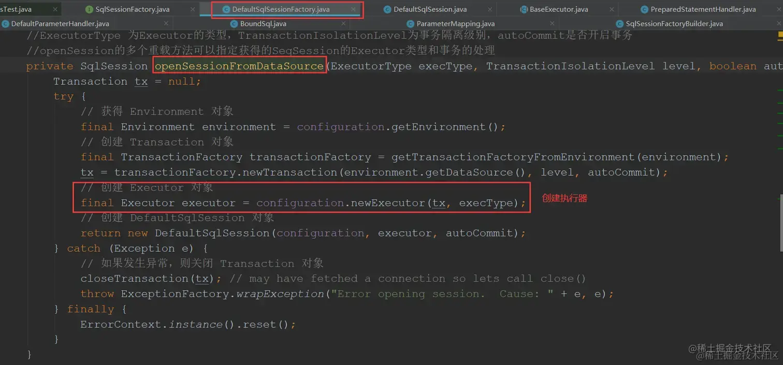Open the SqlSessionFactoryBuilder.java tab
Image resolution: width=783 pixels, height=365 pixels.
tap(674, 24)
